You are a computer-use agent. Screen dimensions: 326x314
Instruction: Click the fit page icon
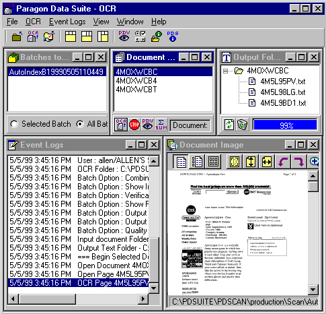(235, 161)
